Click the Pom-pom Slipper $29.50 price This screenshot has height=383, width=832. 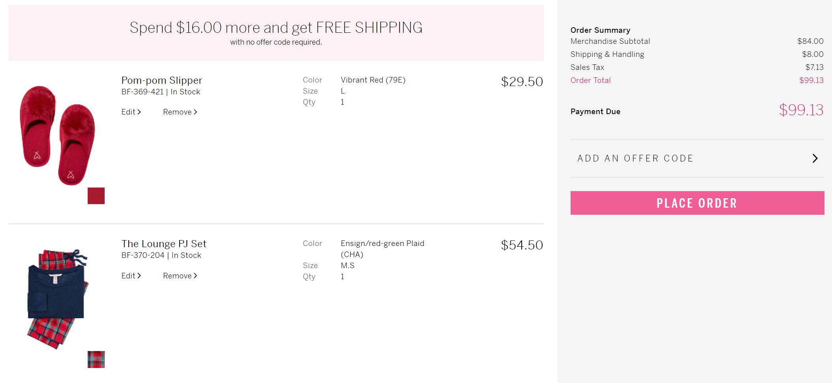(x=522, y=82)
